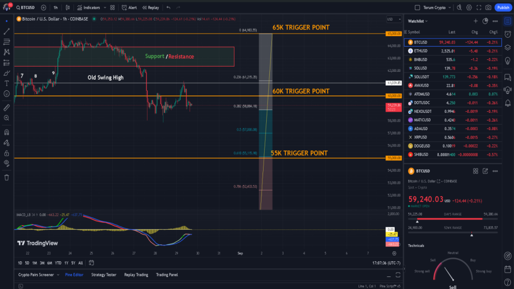This screenshot has width=514, height=289.
Task: Open the time zone 17:07:36 (UTC-7) menu
Action: (x=386, y=263)
